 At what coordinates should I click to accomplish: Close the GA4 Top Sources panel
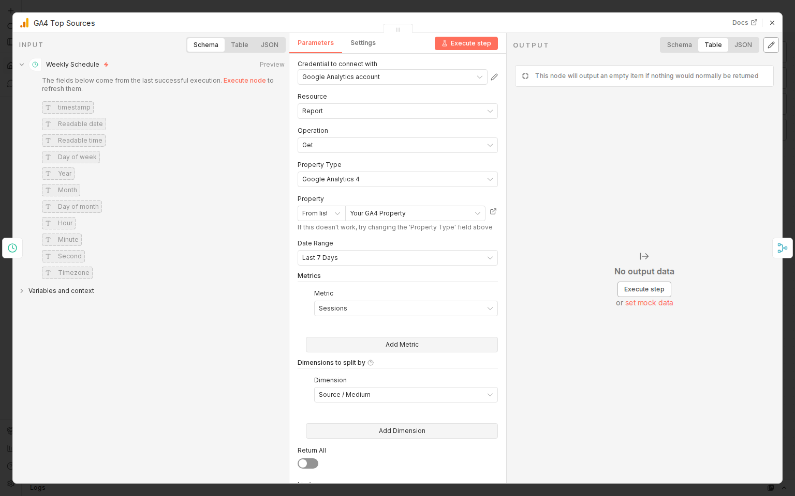click(x=772, y=23)
